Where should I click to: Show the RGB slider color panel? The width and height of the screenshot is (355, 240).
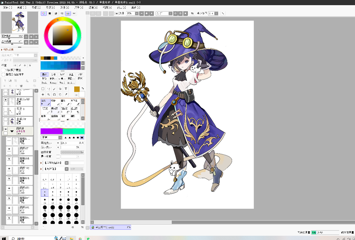point(50,13)
